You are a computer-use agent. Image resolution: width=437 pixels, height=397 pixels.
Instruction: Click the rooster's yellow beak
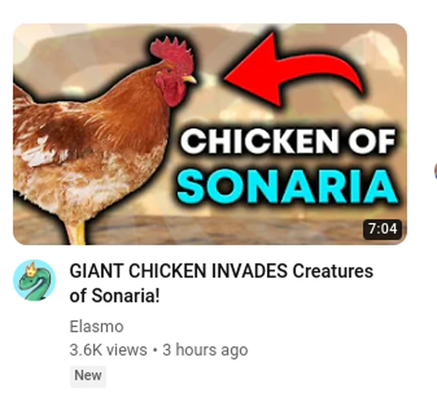tap(190, 79)
